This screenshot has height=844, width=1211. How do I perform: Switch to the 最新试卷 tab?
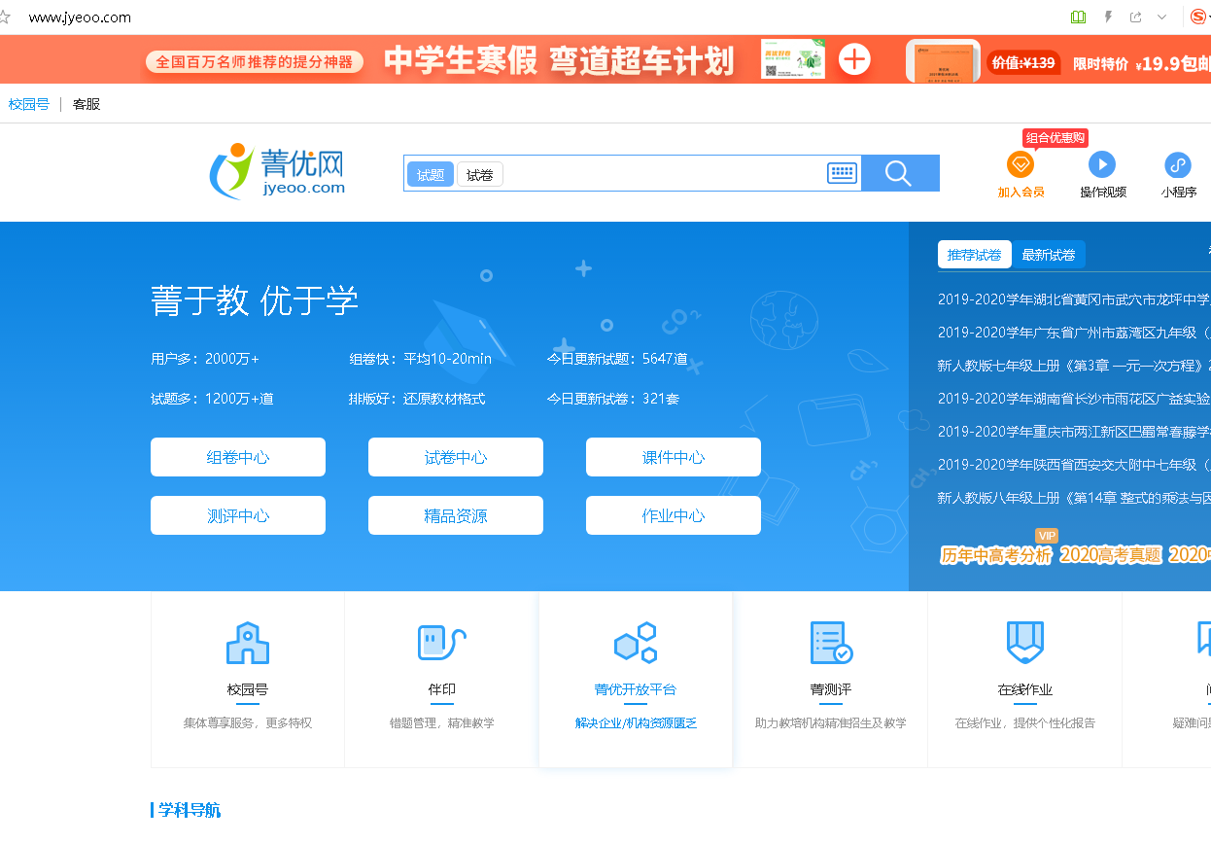coord(1049,255)
